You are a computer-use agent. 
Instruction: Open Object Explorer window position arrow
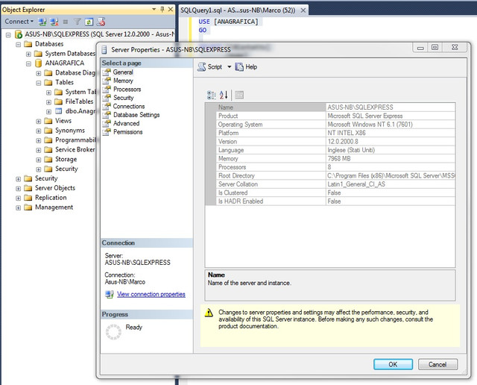click(x=154, y=10)
